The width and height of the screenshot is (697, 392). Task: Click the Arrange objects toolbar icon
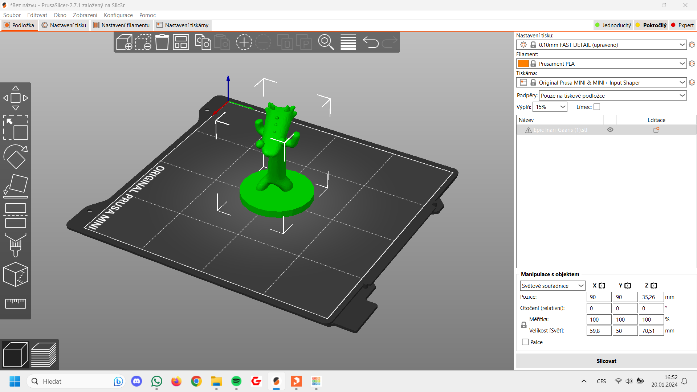click(x=181, y=42)
